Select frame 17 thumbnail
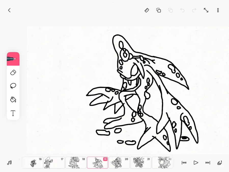This screenshot has width=229, height=172. [54, 163]
